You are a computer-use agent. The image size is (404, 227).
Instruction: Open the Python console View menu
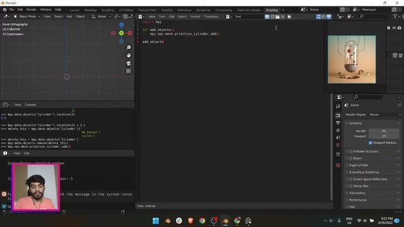(18, 105)
